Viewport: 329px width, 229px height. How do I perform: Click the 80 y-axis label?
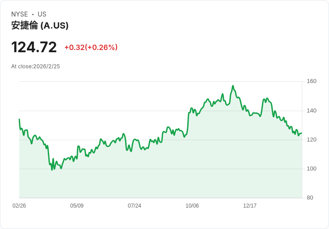click(310, 198)
